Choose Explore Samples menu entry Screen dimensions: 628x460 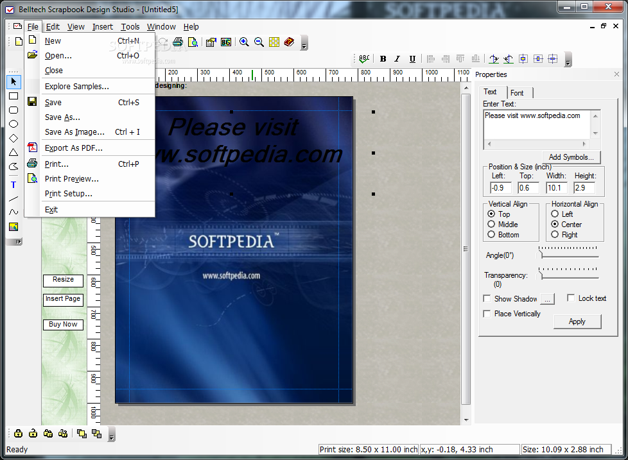coord(90,87)
